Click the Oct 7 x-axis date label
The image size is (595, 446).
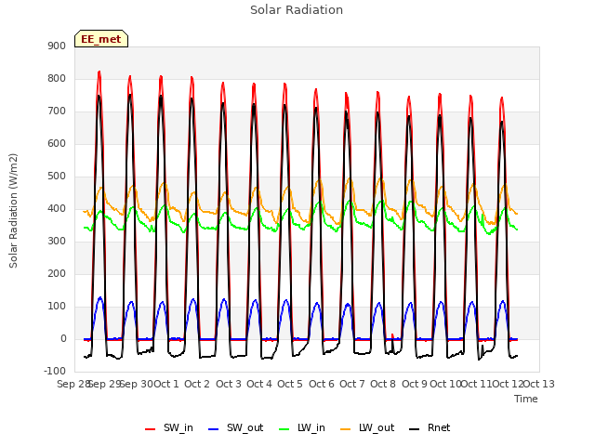pos(352,384)
